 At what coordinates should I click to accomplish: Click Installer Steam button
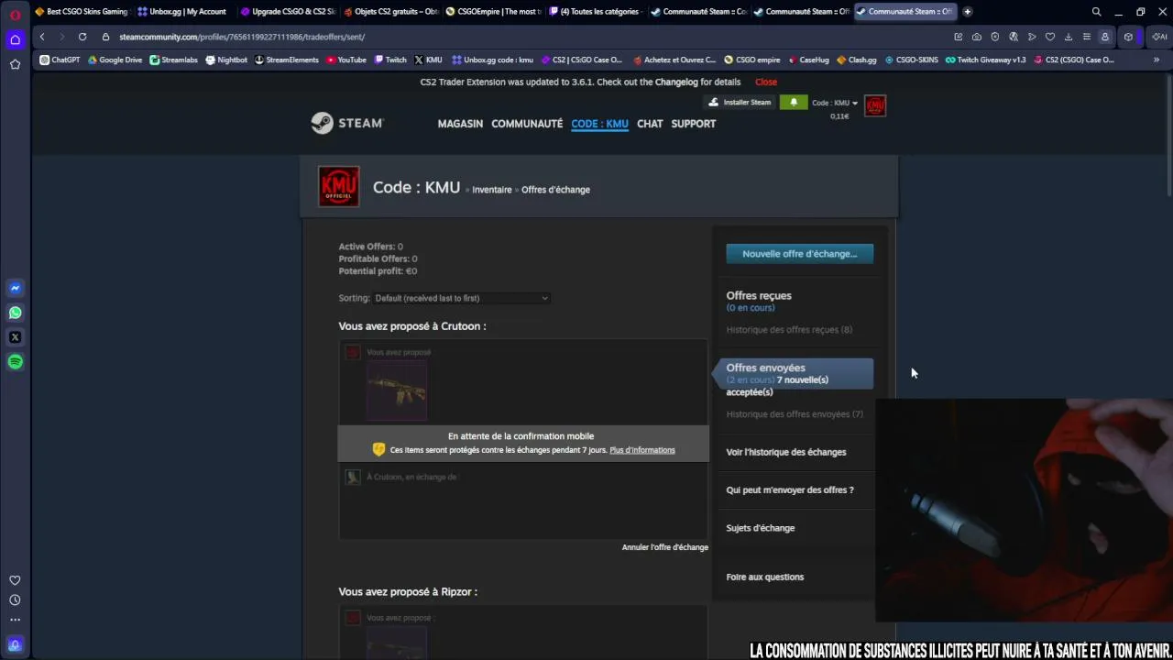pos(740,103)
